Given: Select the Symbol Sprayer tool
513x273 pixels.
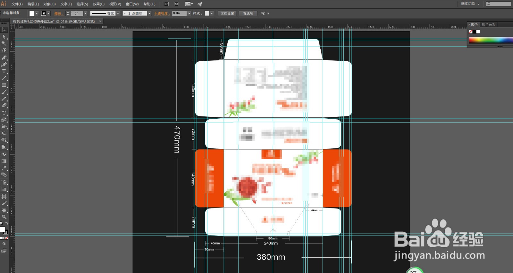Looking at the screenshot, I should point(4,182).
